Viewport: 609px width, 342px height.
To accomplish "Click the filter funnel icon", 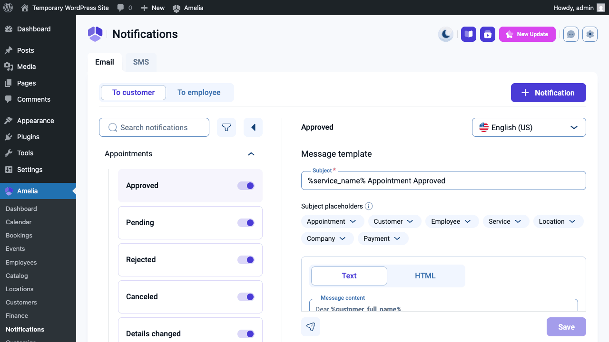I will click(x=226, y=127).
